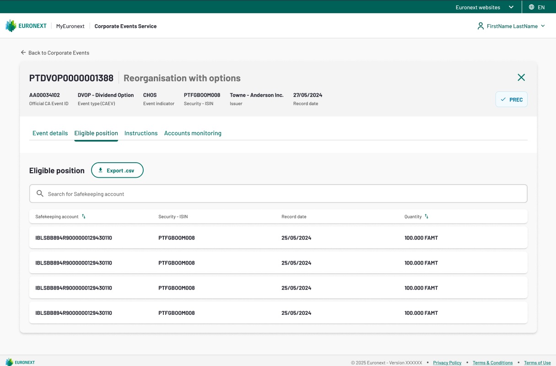Click the DVOP - Dividend Option value
This screenshot has width=556, height=366.
click(106, 95)
